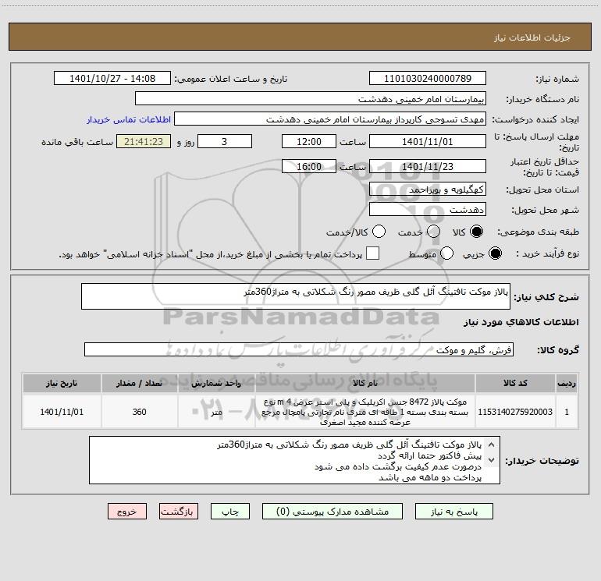Click goods group field فرش، گلیم و موکت
This screenshot has width=601, height=581.
[299, 349]
